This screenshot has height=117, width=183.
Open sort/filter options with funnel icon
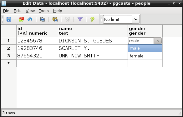click(80, 19)
